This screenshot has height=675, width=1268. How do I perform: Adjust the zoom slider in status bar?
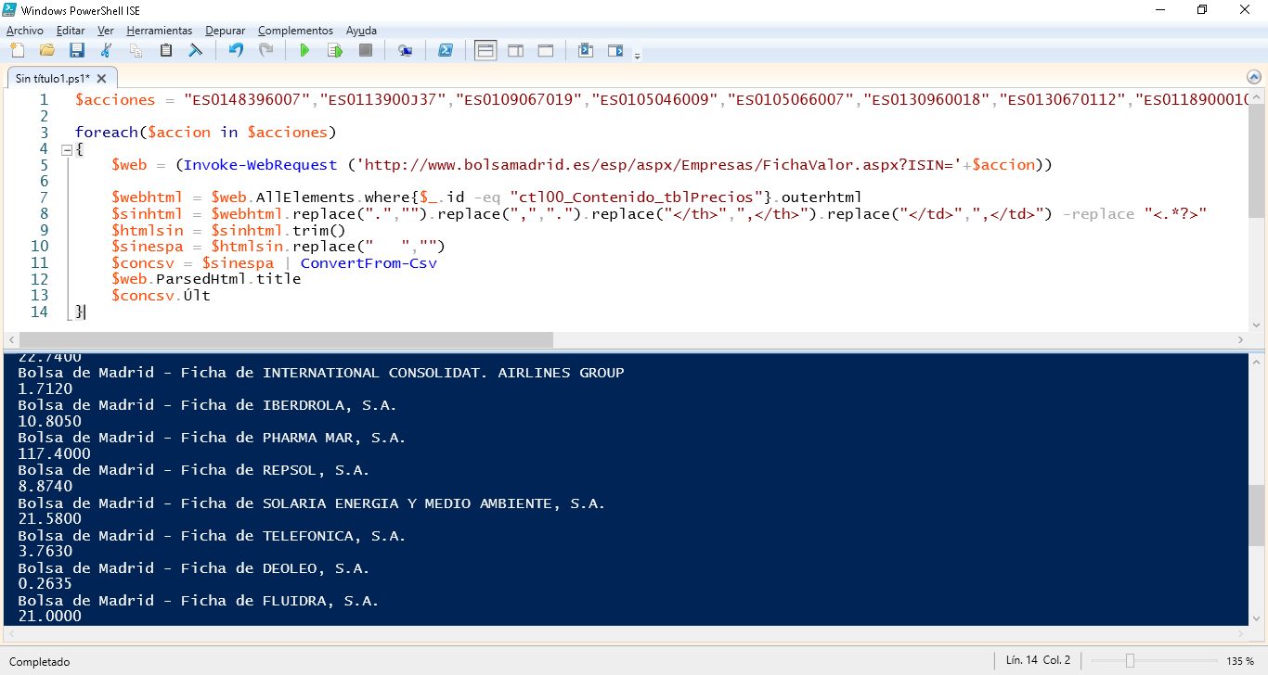click(x=1130, y=661)
